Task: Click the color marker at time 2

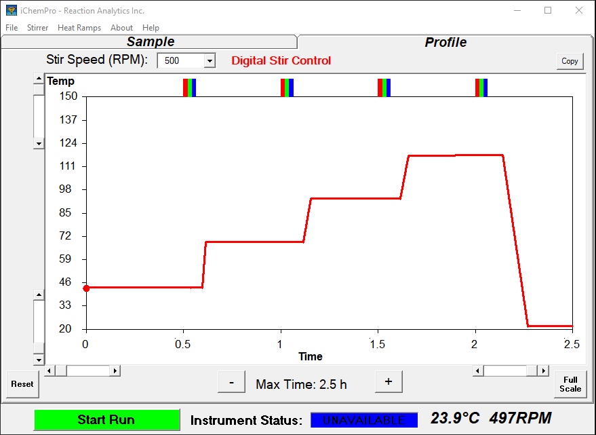Action: click(x=481, y=88)
